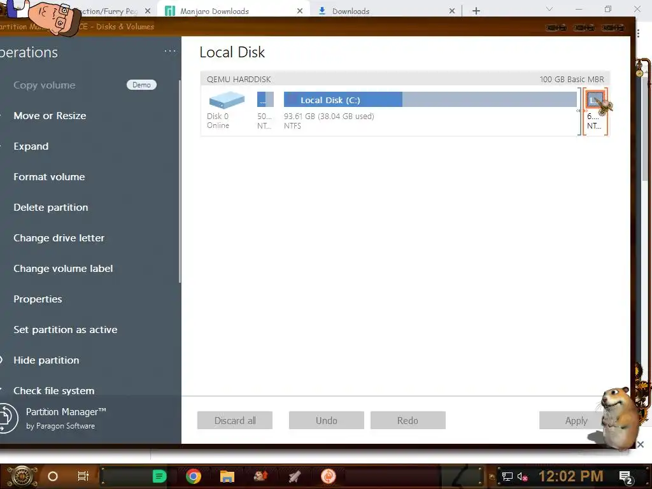Screen dimensions: 652x489
Task: Click the network icon in system tray
Action: pyautogui.click(x=507, y=476)
